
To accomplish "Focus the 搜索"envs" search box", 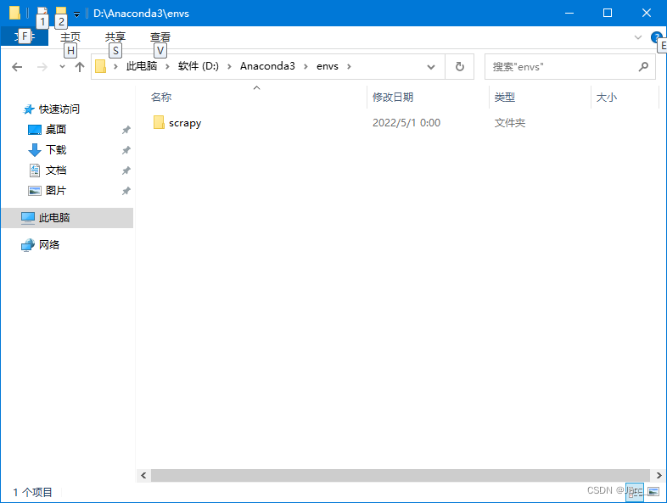I will point(569,67).
